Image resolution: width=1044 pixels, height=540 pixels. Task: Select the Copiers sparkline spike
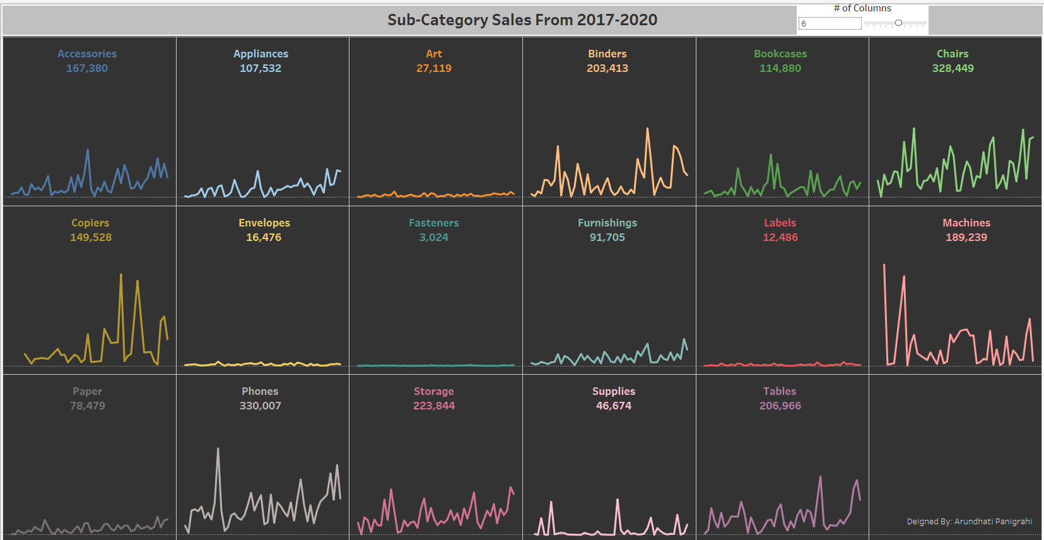[120, 278]
